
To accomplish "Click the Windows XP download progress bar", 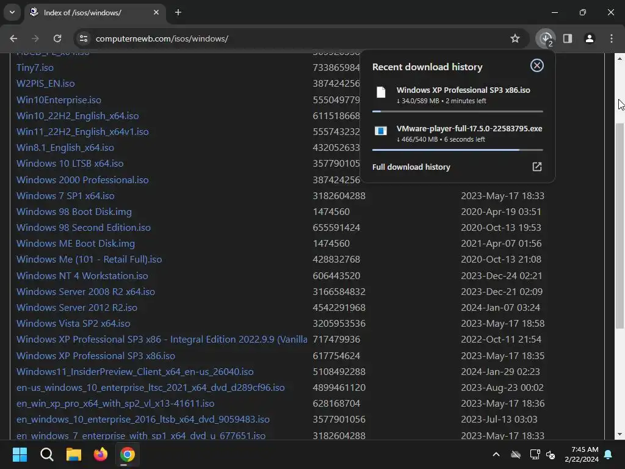I will [458, 111].
